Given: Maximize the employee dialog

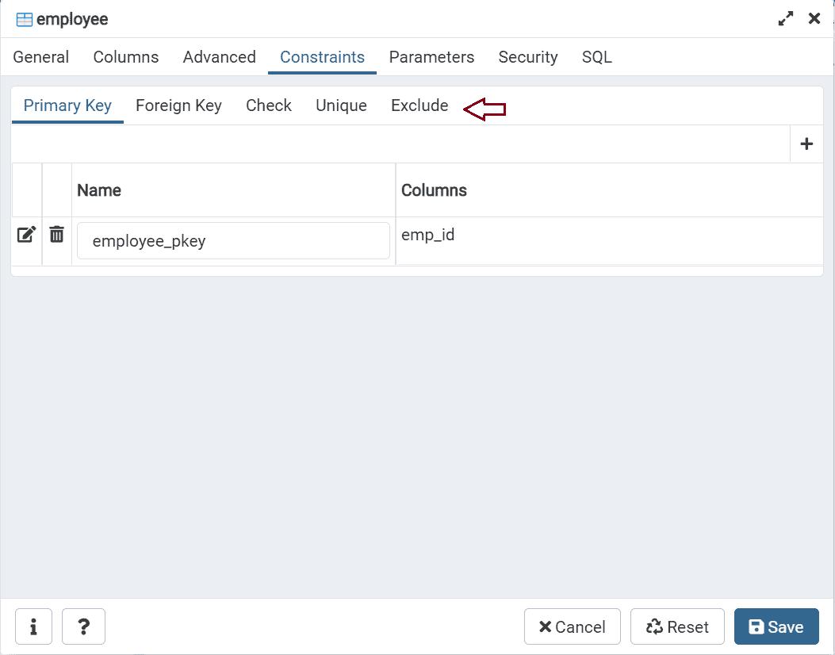Looking at the screenshot, I should (786, 19).
